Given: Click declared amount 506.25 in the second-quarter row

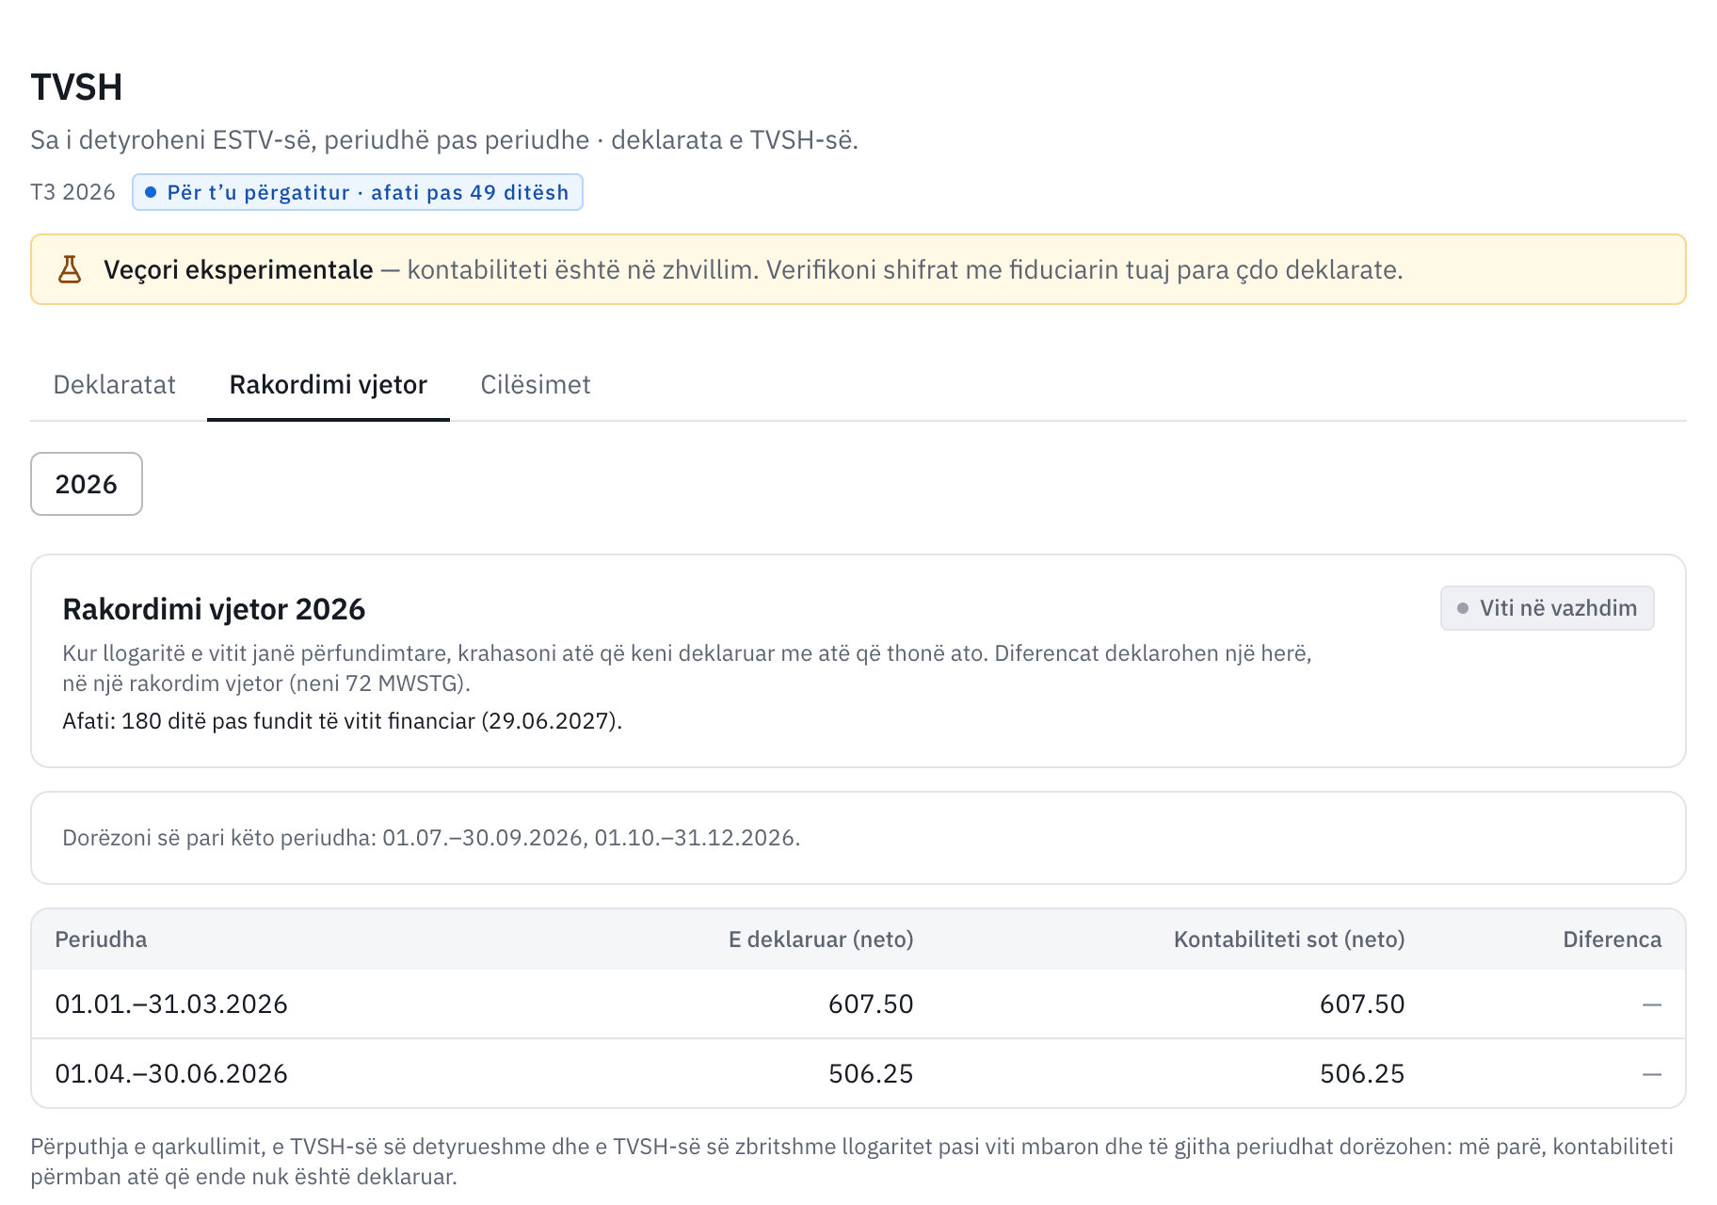Looking at the screenshot, I should point(871,1073).
